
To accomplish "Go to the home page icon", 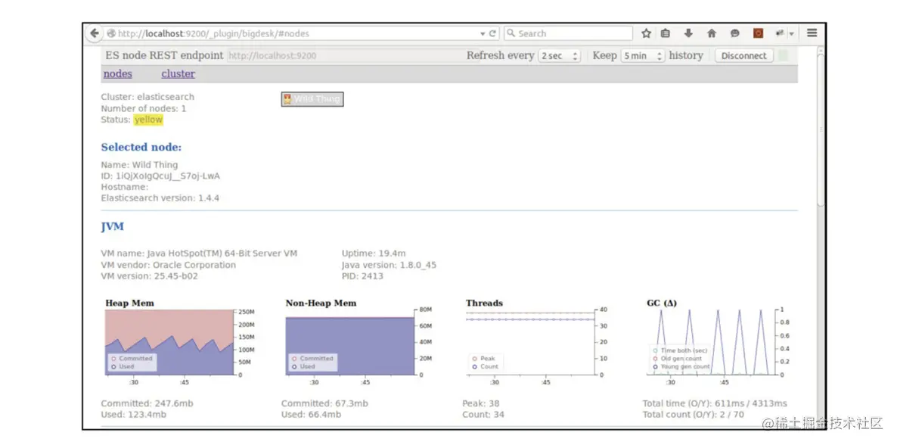I will [x=712, y=34].
